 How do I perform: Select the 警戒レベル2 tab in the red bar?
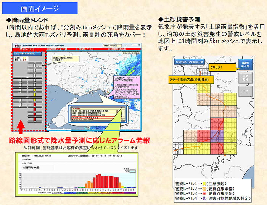point(27,49)
